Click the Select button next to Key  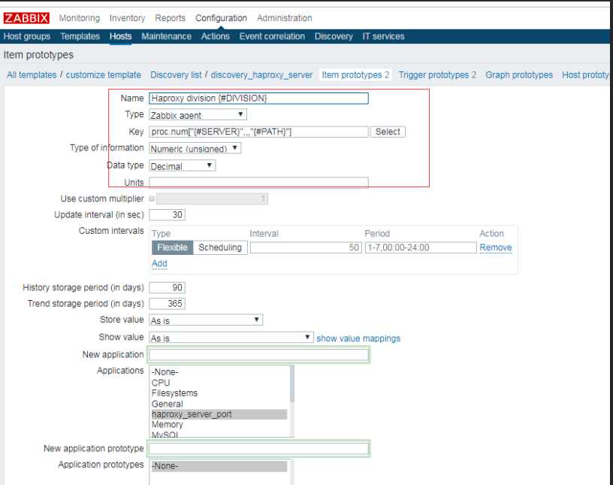click(388, 132)
